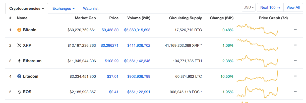Screen dimensions: 306x103
Task: Click the EOS logo icon
Action: pos(19,92)
